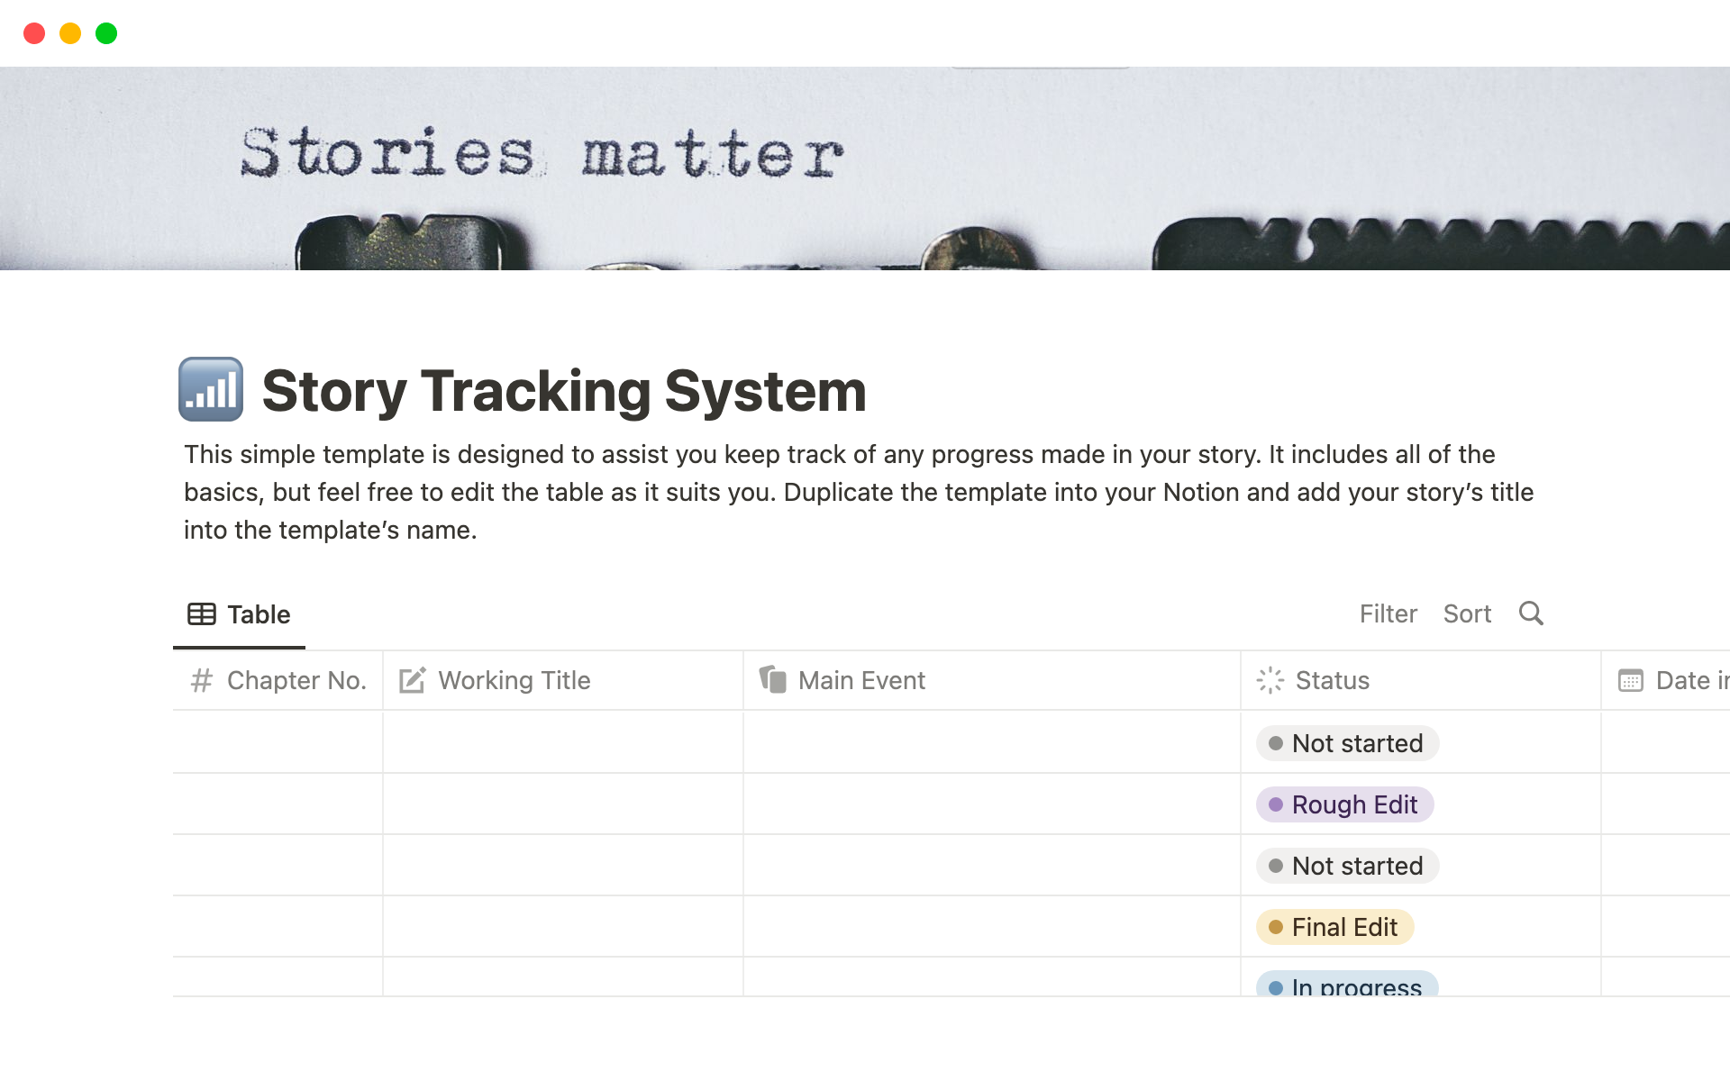Click the Table view grid icon
Viewport: 1730px width, 1081px height.
tap(201, 614)
